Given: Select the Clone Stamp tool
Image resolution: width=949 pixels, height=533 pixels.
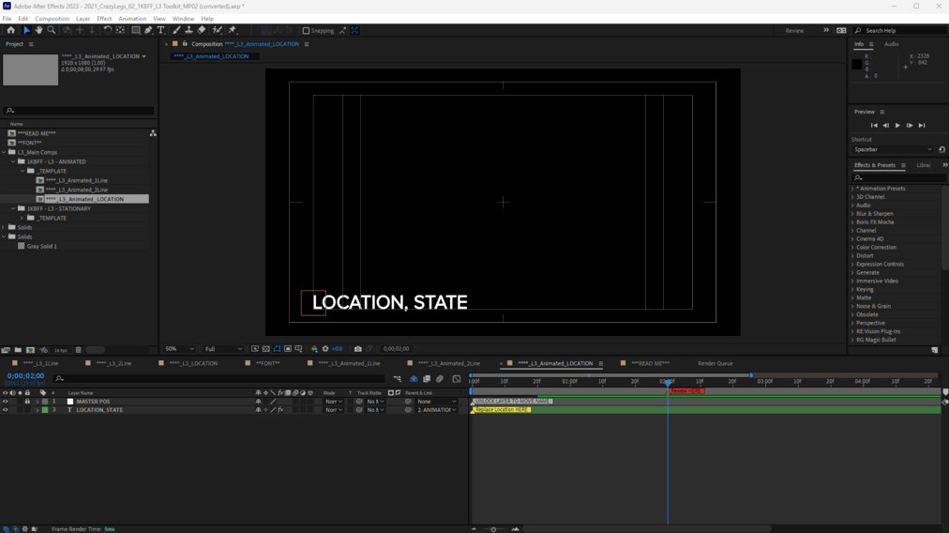Looking at the screenshot, I should (188, 30).
